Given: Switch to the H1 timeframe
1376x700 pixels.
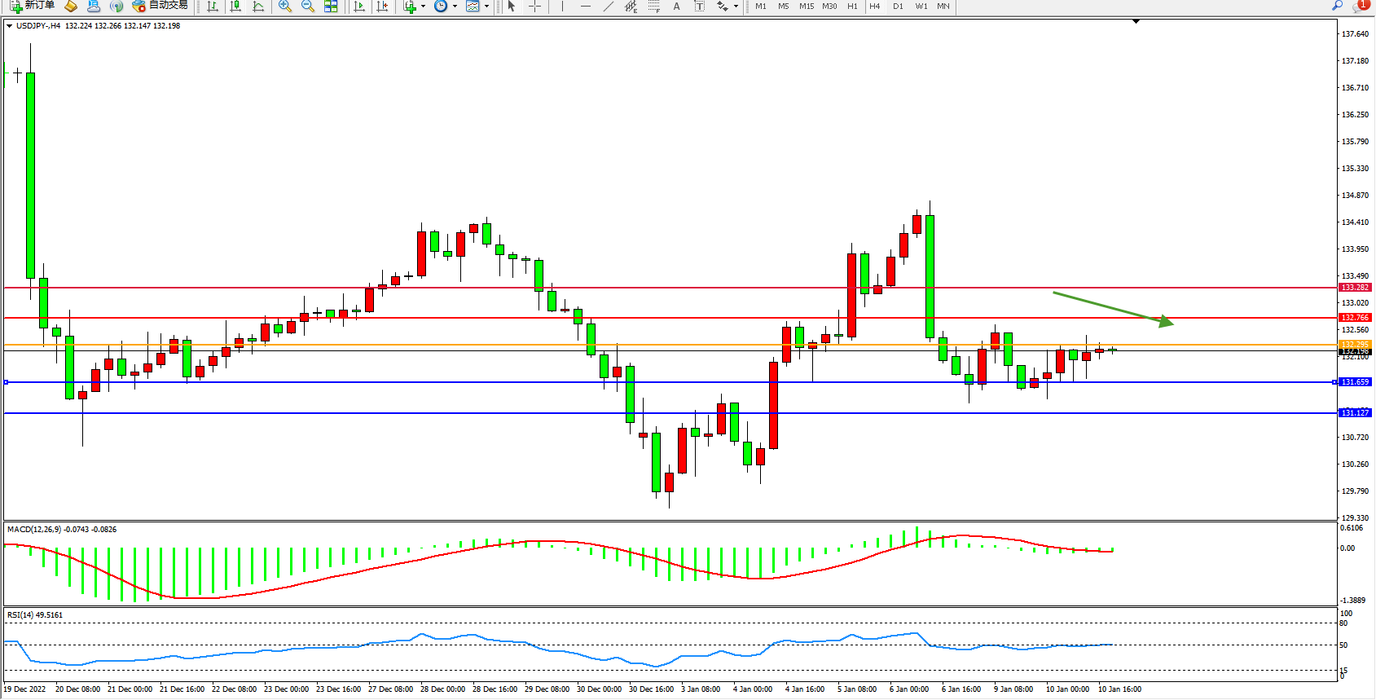Looking at the screenshot, I should click(x=852, y=6).
